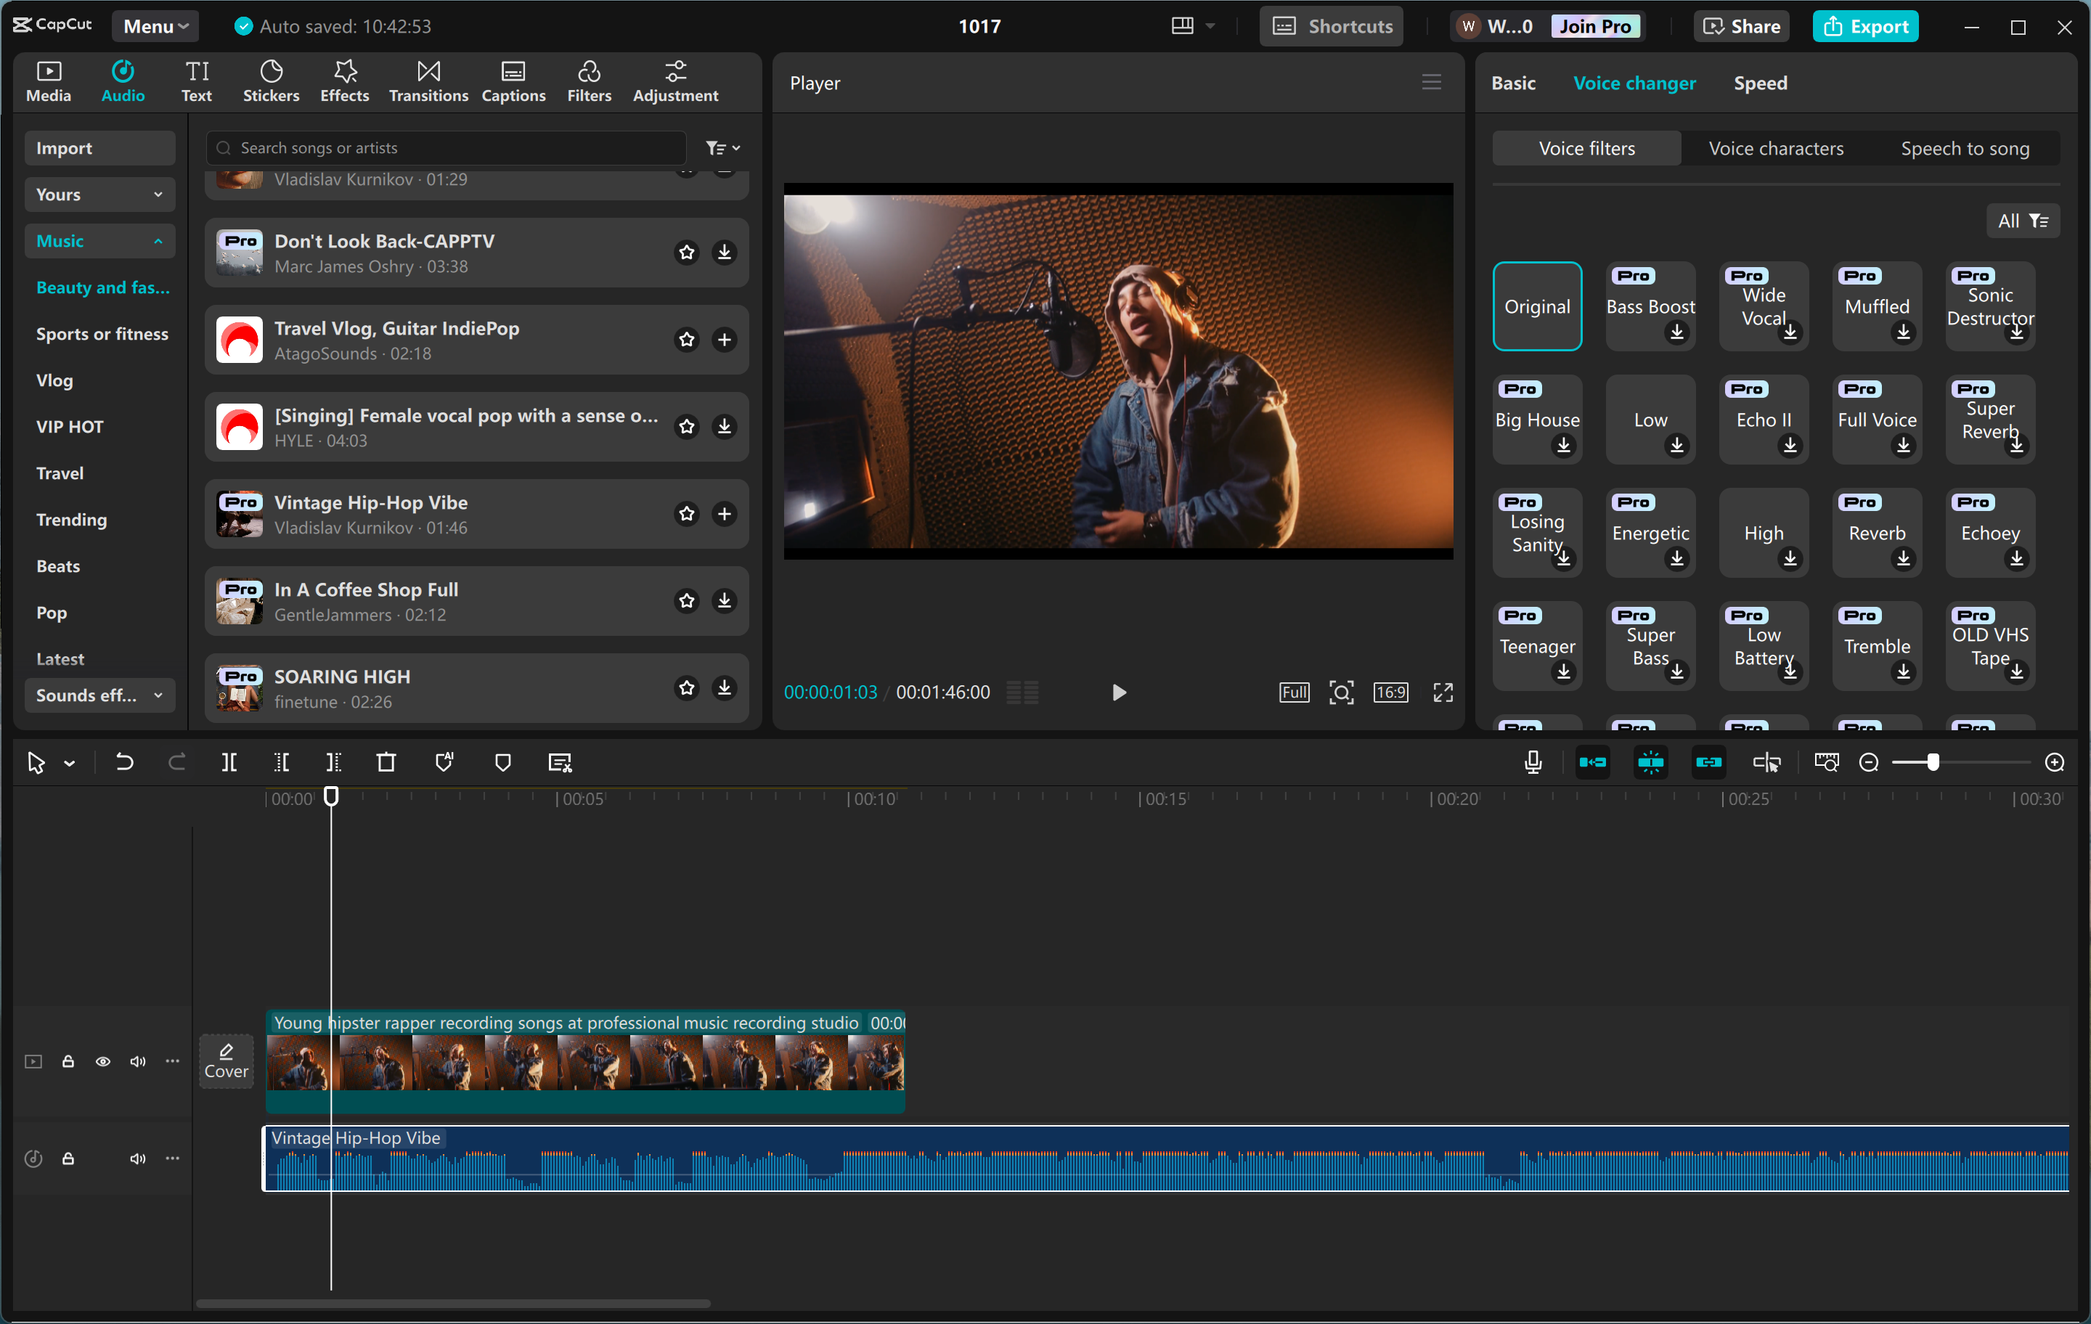Take a snapshot of the player frame

tap(1341, 692)
